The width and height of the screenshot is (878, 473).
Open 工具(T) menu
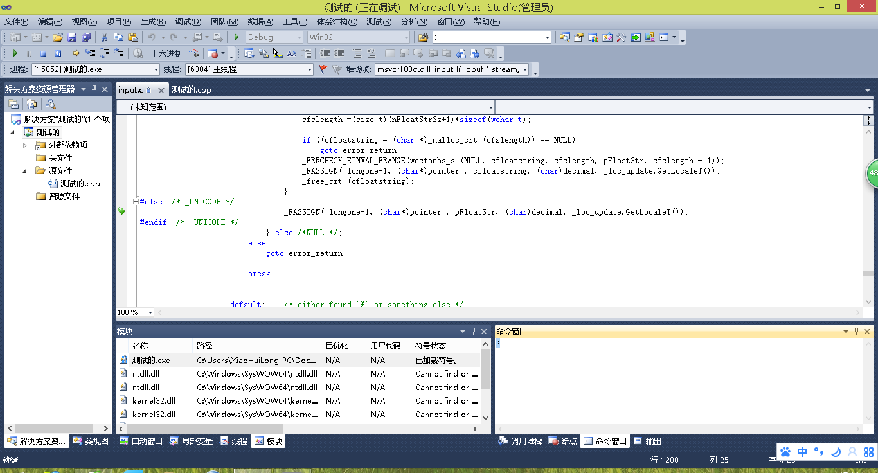point(295,22)
